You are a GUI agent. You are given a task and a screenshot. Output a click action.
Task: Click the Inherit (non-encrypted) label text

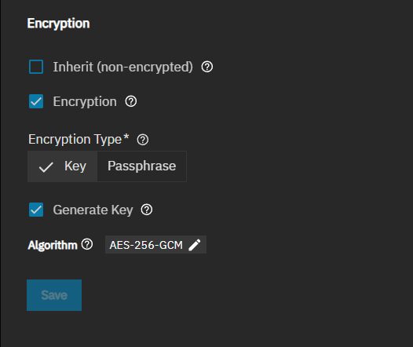point(123,67)
